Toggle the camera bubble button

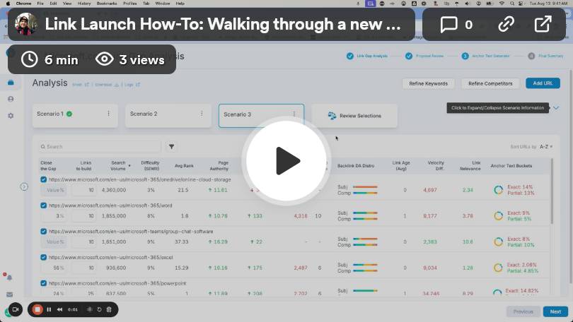pos(16,309)
